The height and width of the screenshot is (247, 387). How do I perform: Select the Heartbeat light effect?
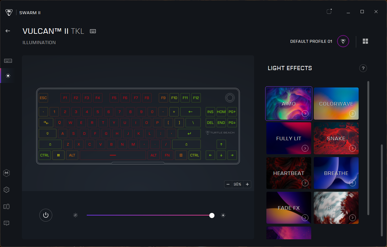pos(289,173)
